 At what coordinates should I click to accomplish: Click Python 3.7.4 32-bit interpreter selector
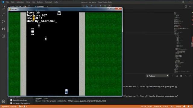9,106
